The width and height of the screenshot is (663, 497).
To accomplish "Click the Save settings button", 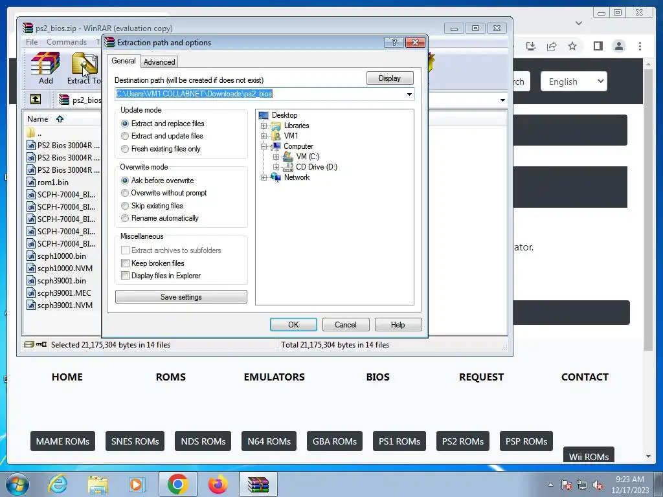I will point(181,296).
